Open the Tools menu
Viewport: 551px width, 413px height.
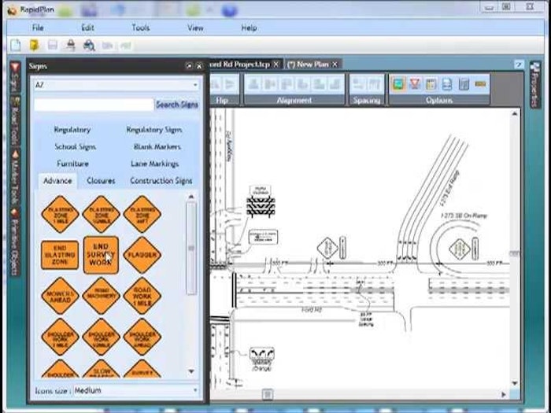[x=140, y=28]
